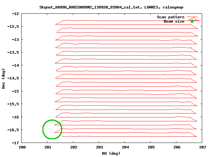This screenshot has height=157, width=209.
Task: Click the -14.5 tick label on Dec axis
Action: [13, 78]
